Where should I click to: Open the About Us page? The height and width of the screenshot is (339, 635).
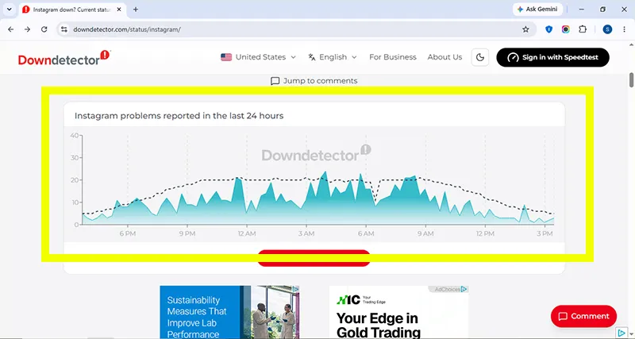tap(444, 57)
